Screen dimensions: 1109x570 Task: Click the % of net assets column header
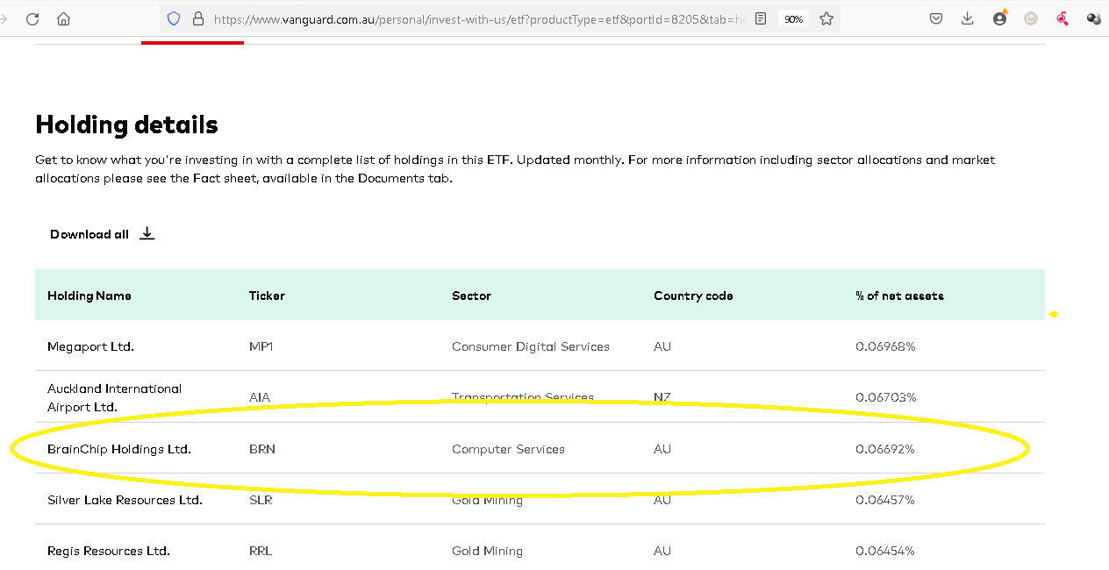tap(899, 296)
